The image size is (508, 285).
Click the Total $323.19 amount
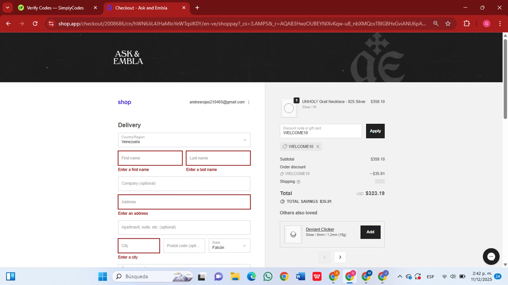[375, 193]
